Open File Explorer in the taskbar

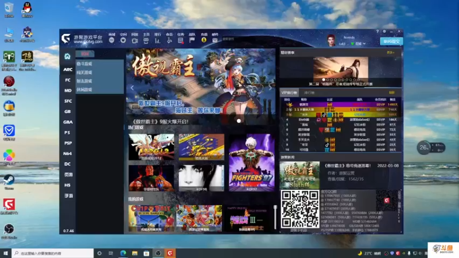click(x=135, y=253)
